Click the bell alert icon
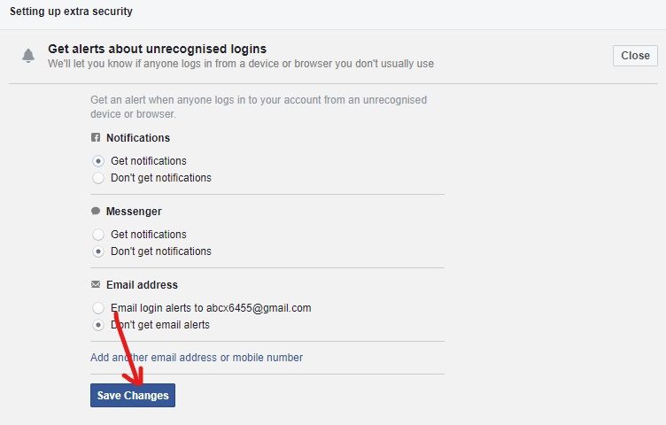 tap(28, 56)
